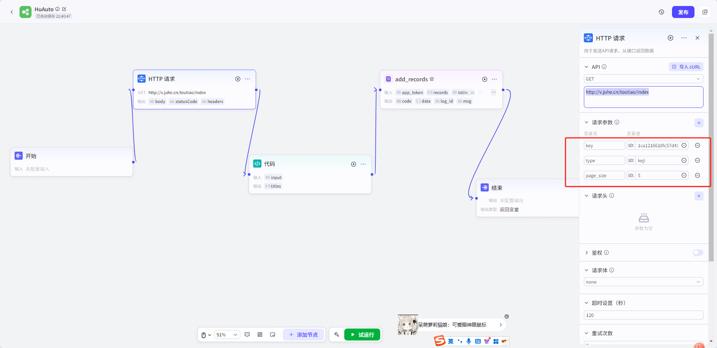Remove the page_size parameter row
This screenshot has width=717, height=348.
[x=697, y=175]
